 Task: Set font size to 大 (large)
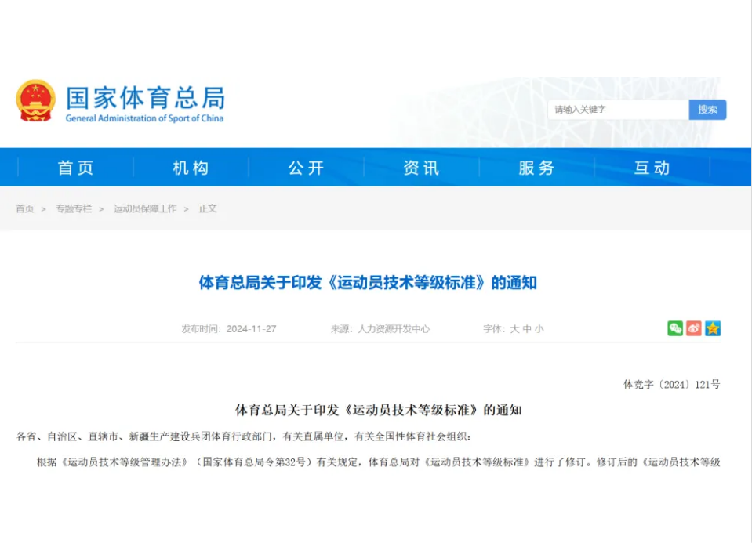click(x=515, y=329)
